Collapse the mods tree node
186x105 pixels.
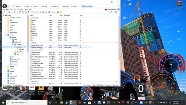pos(6,35)
